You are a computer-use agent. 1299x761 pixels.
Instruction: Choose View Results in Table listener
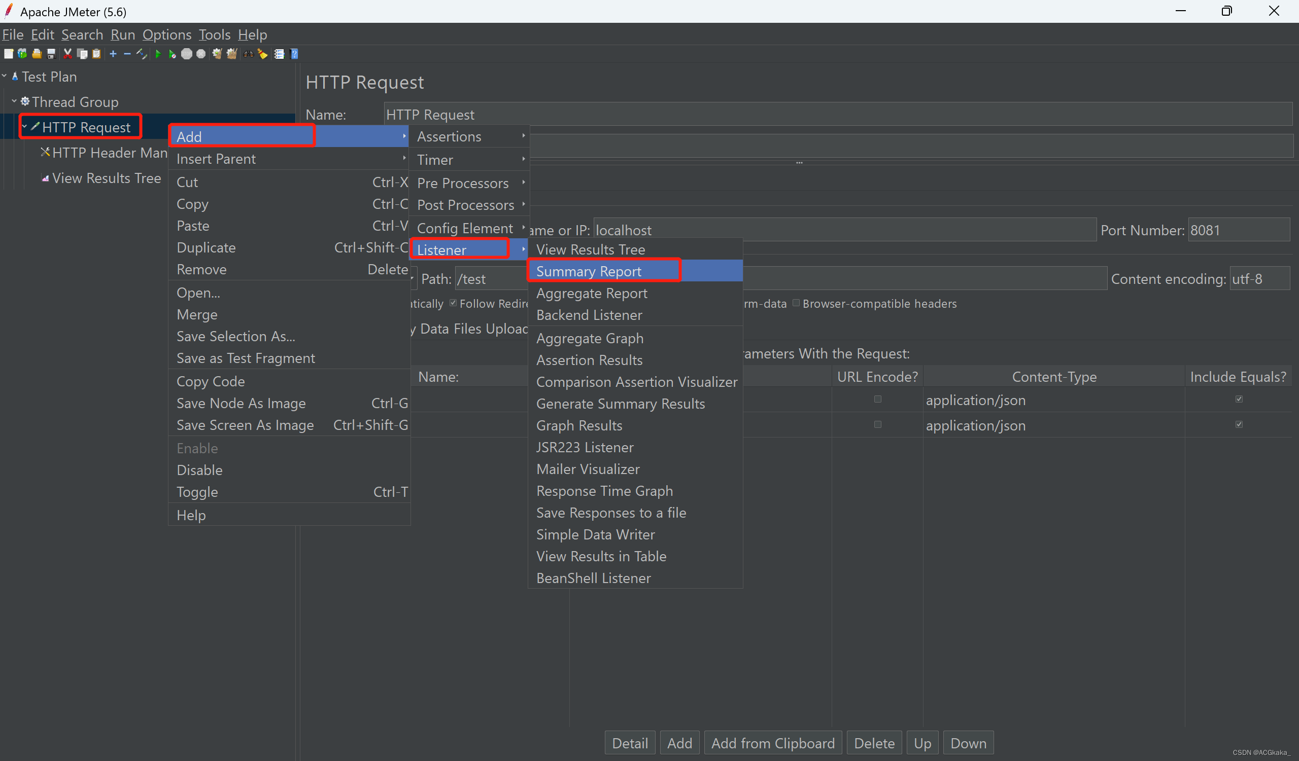(636, 556)
